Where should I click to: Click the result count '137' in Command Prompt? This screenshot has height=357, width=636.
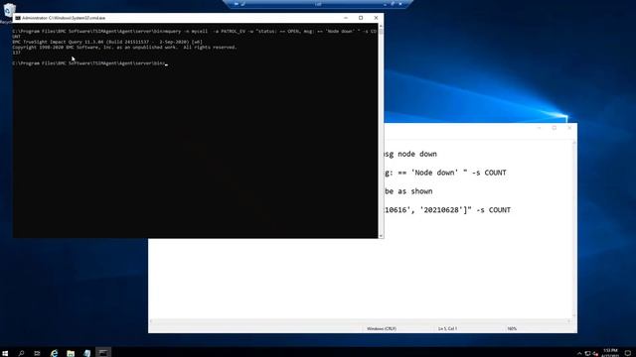tap(16, 53)
